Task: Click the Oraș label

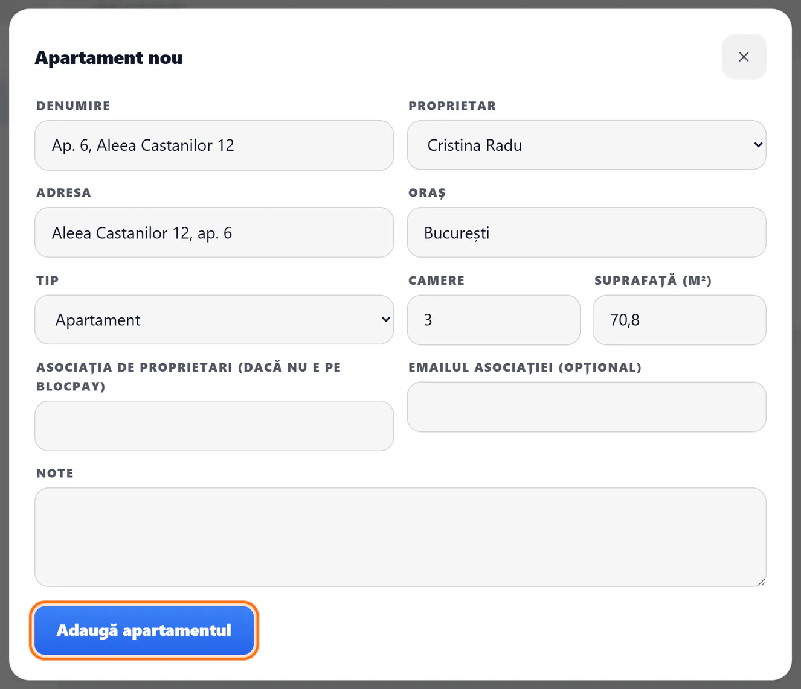Action: [427, 193]
